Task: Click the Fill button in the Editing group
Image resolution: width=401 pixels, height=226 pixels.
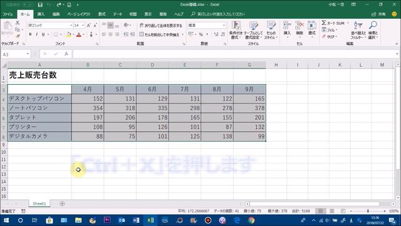Action: [x=329, y=30]
